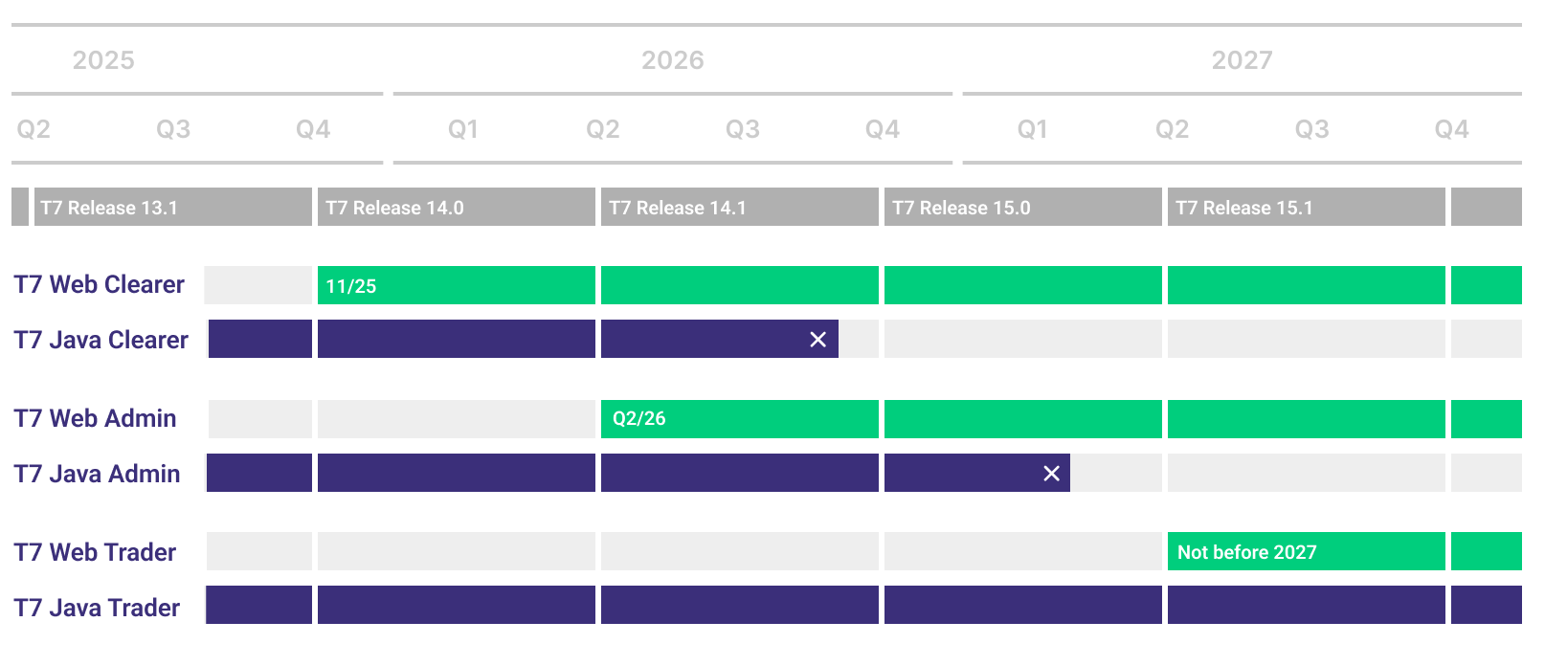This screenshot has width=1545, height=666.
Task: Select the T7 Release 13.1 bar
Action: point(172,208)
